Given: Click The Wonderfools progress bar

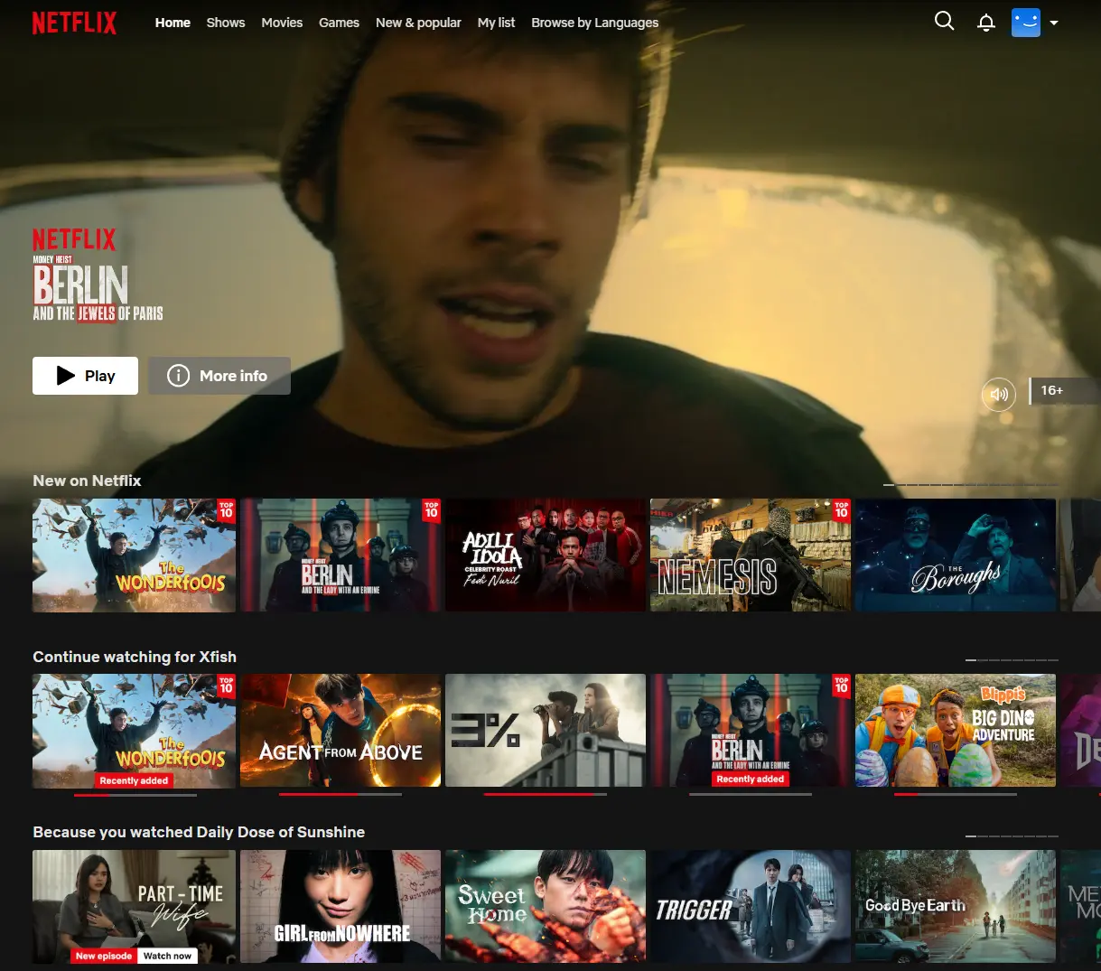Looking at the screenshot, I should tap(135, 795).
